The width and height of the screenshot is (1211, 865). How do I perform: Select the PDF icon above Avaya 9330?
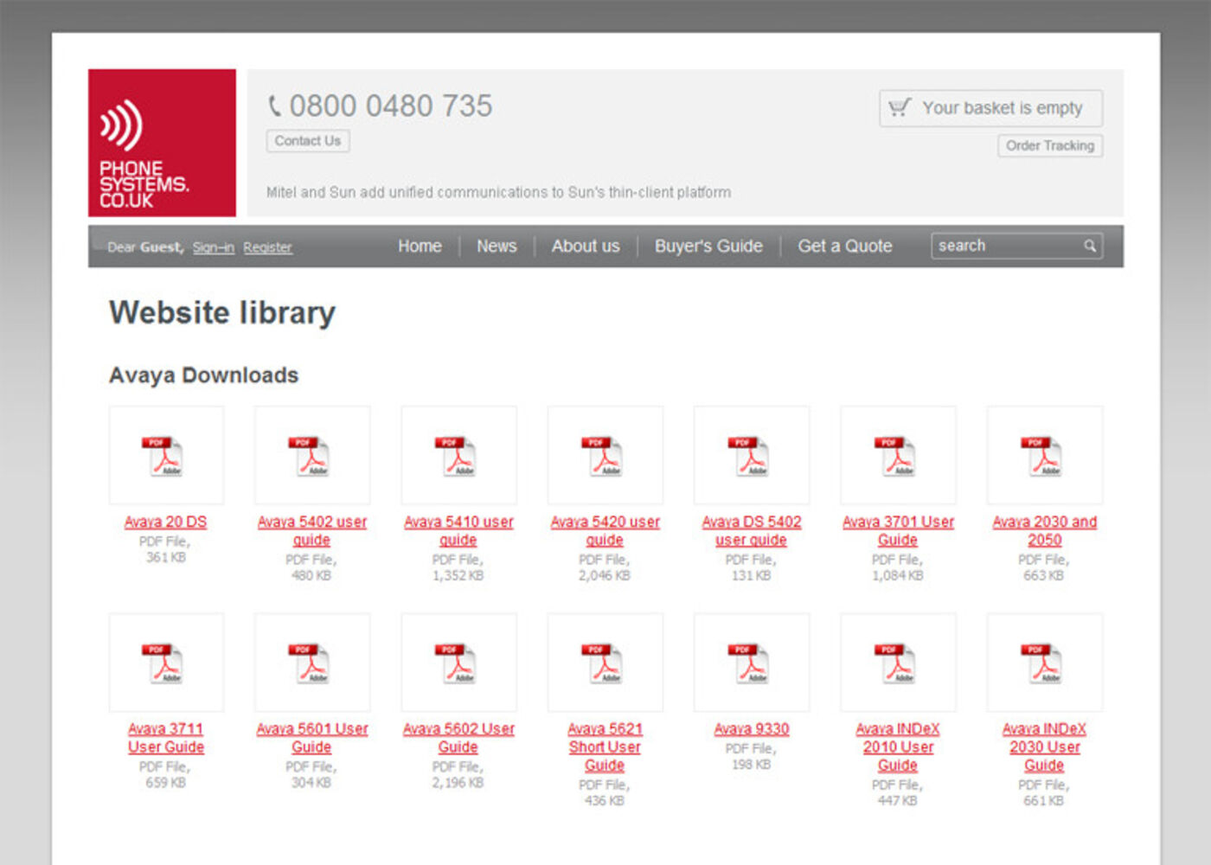(750, 663)
